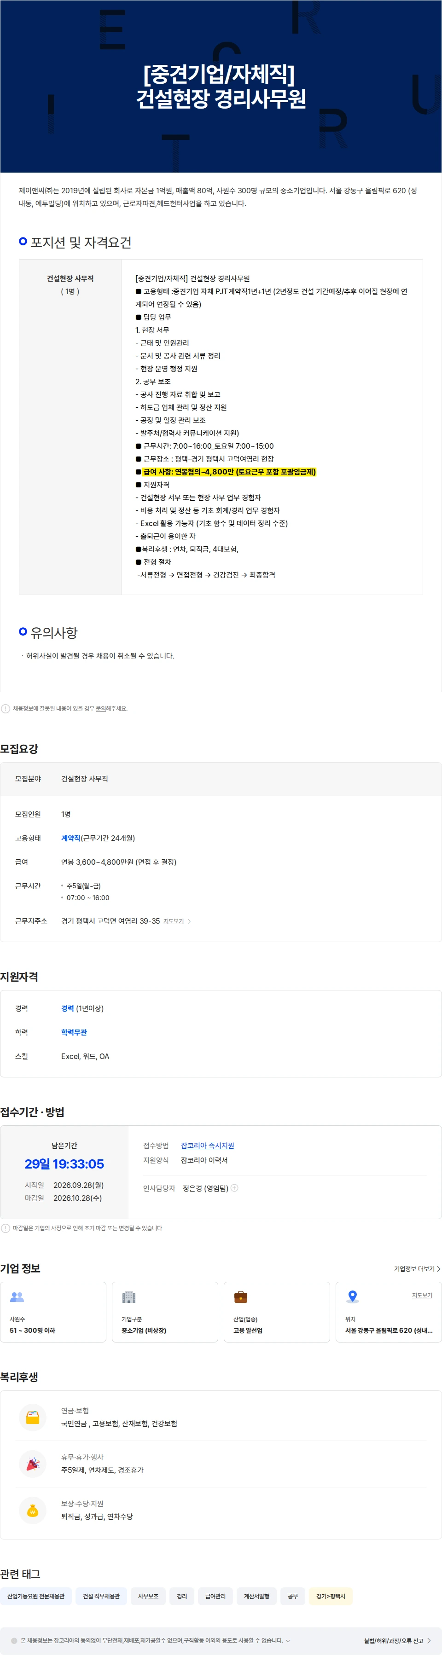The image size is (442, 1655).
Task: Expand the footer copyright notice chevron
Action: click(x=288, y=1640)
